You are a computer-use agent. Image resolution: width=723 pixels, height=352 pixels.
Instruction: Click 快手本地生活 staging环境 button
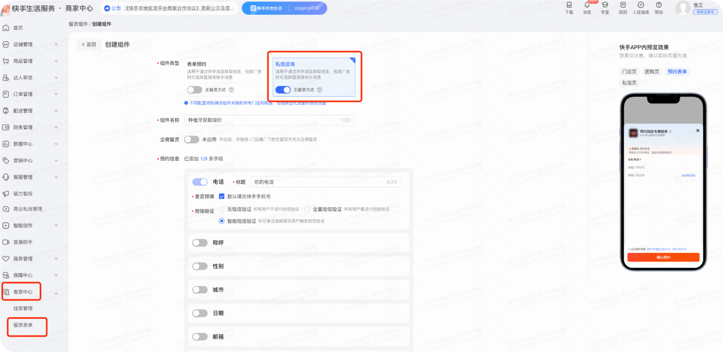(284, 8)
